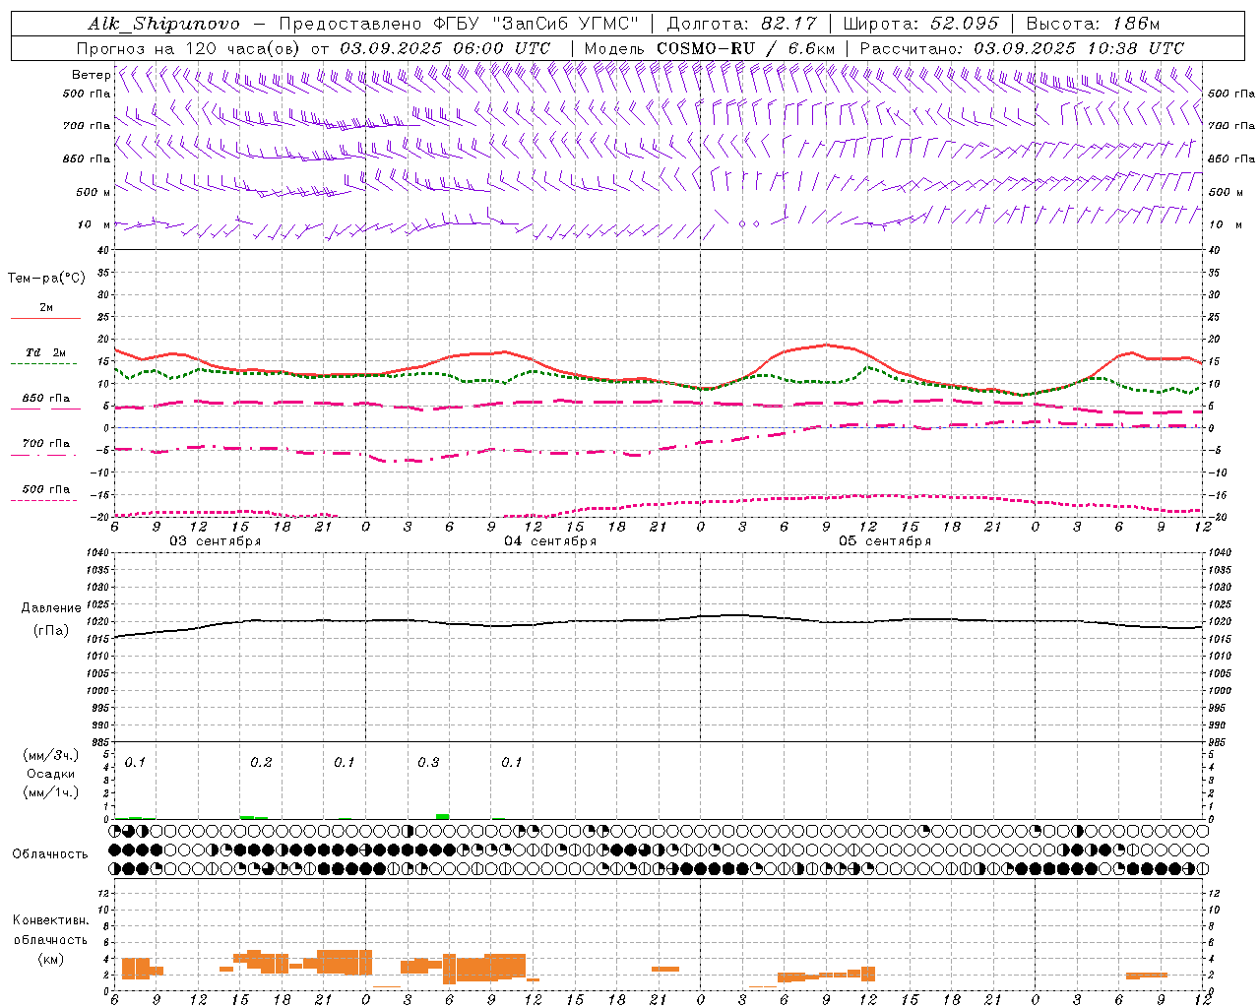Click the green precipitation bar below 0.3
Viewport: 1260px width, 1008px height.
pyautogui.click(x=443, y=816)
